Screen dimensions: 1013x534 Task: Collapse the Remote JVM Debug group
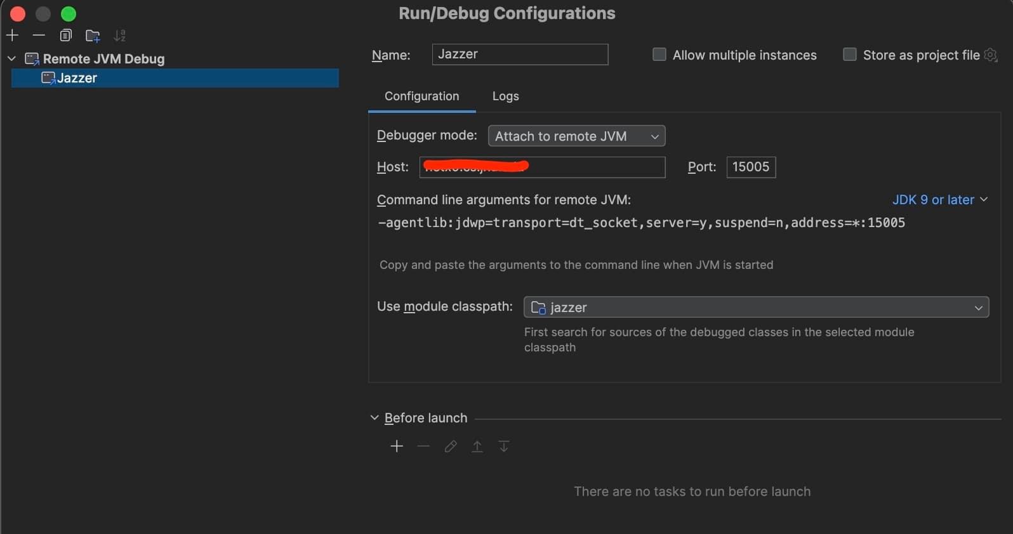tap(11, 58)
